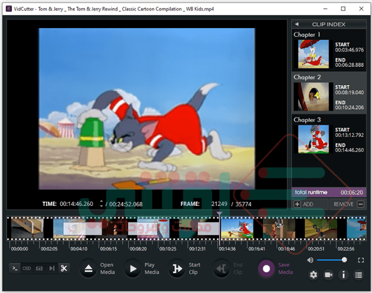The height and width of the screenshot is (293, 372).
Task: Click the Start Clip marker icon
Action: click(177, 269)
